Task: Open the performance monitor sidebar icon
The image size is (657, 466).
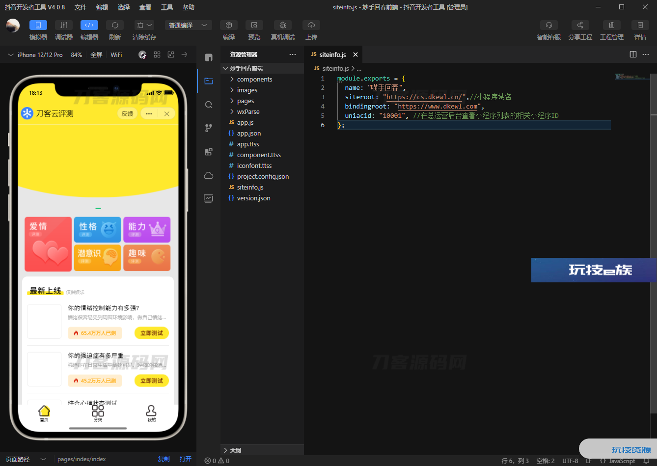Action: (x=209, y=198)
